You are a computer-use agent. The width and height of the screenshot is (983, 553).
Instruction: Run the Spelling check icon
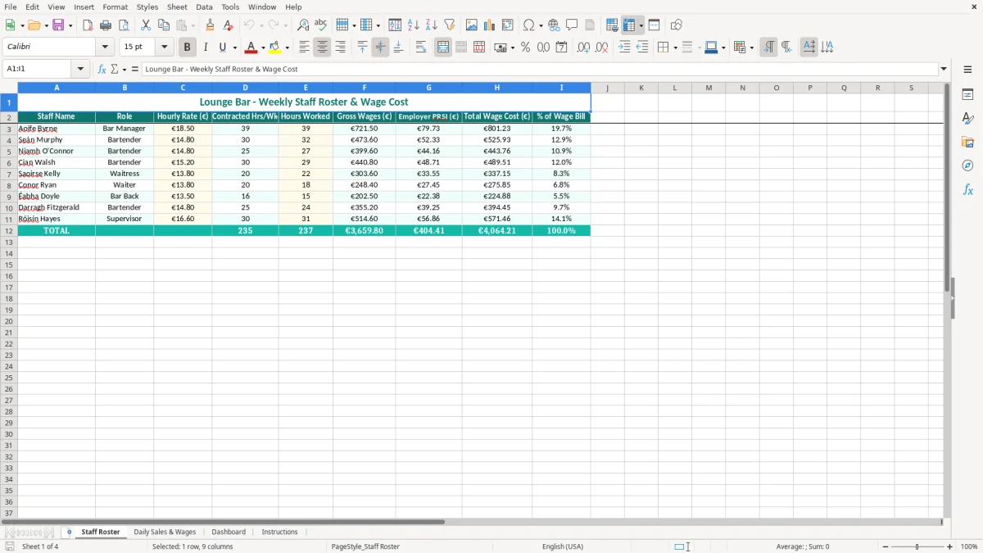point(320,25)
